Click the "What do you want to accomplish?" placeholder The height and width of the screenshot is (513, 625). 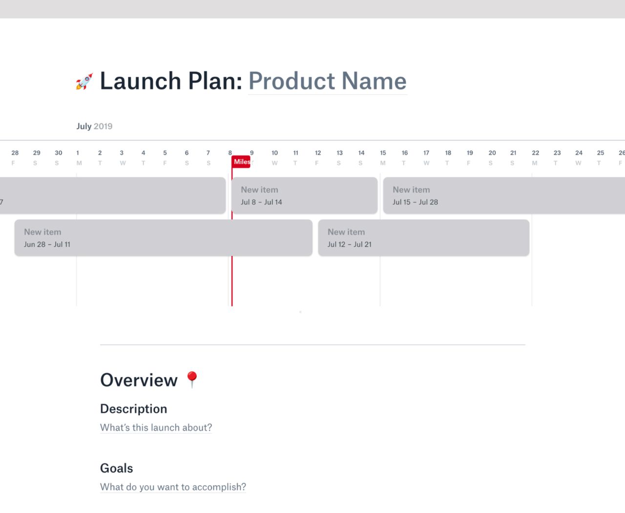click(x=173, y=487)
